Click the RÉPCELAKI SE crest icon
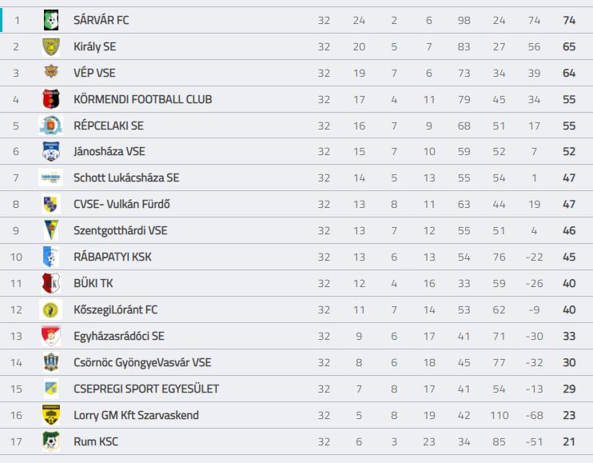 point(51,126)
